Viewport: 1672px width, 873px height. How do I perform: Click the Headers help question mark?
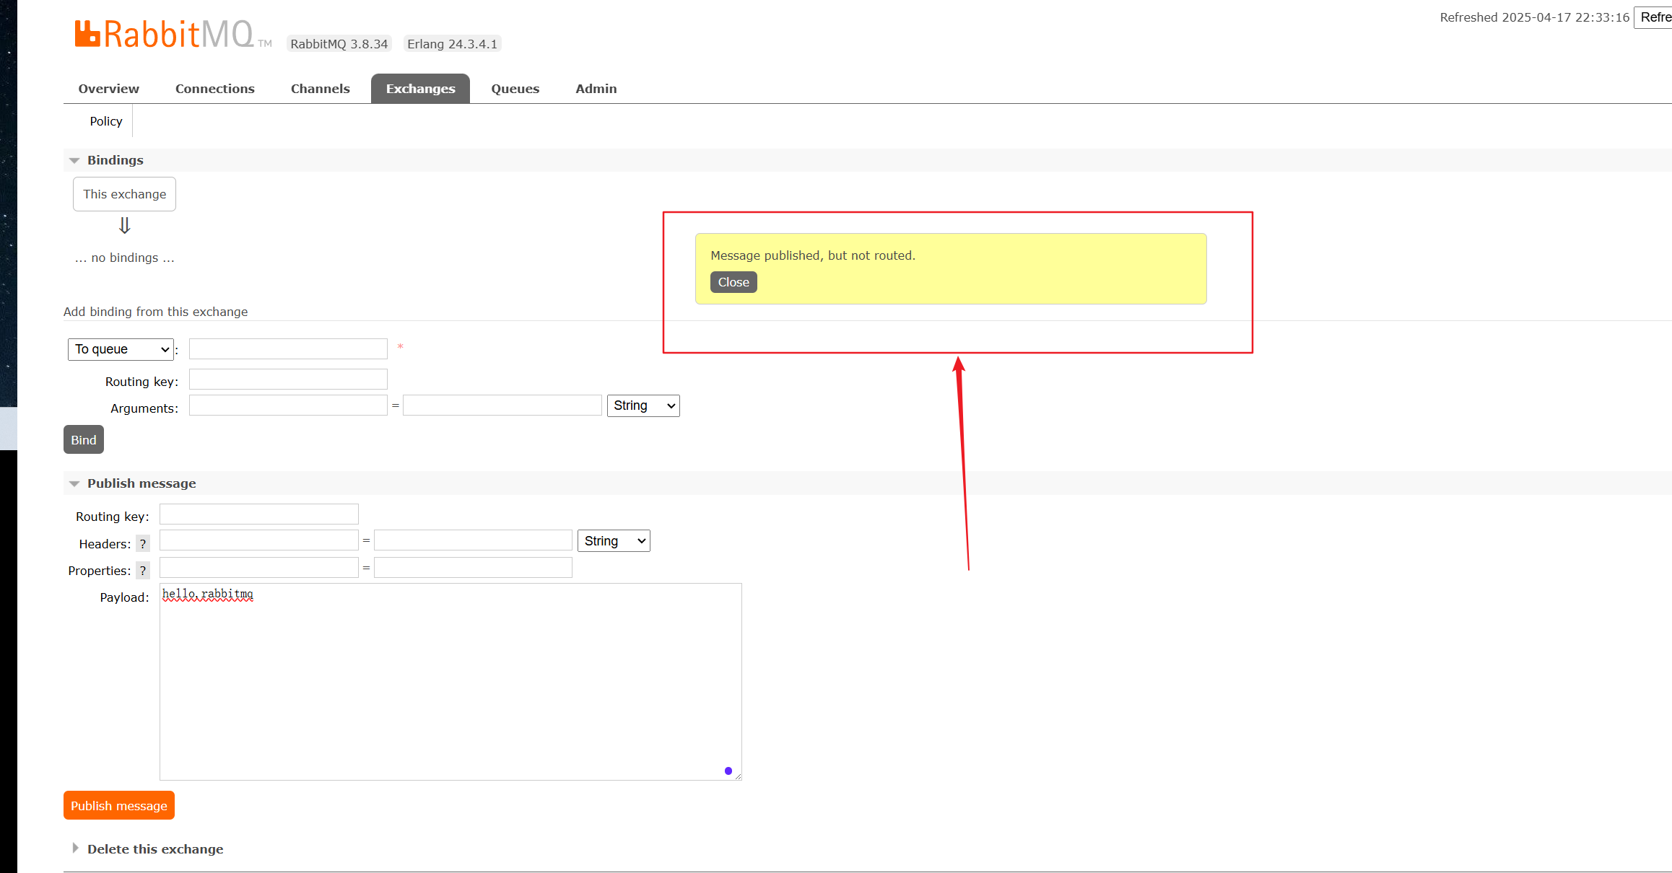pyautogui.click(x=143, y=544)
